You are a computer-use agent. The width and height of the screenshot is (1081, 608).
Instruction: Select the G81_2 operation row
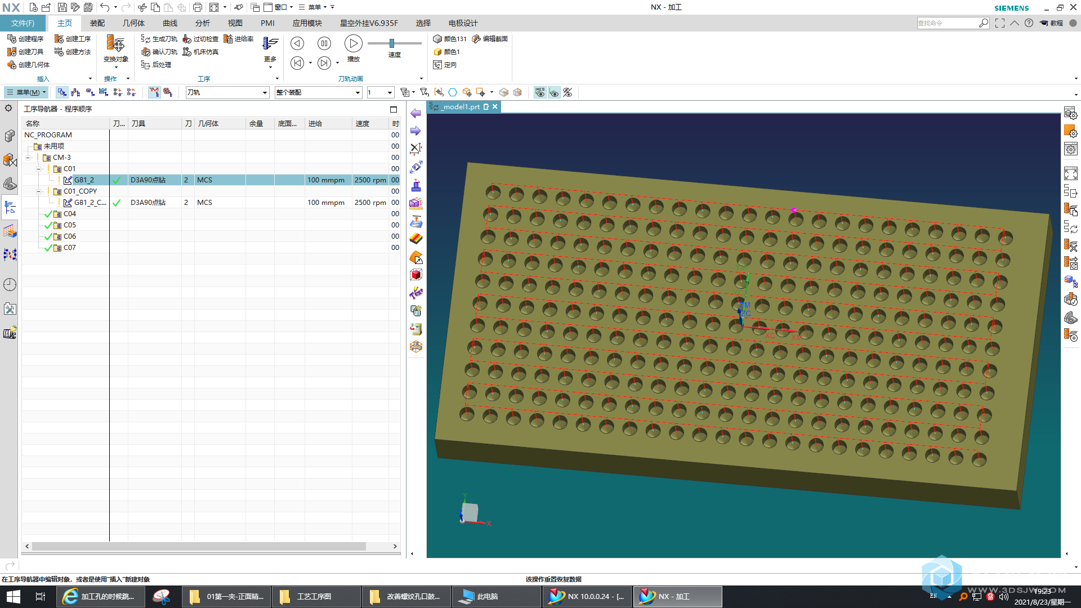tap(211, 180)
